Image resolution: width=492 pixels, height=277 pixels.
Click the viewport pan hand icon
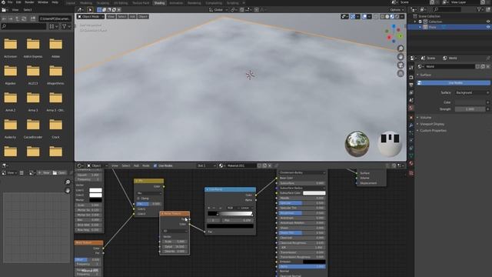click(401, 57)
